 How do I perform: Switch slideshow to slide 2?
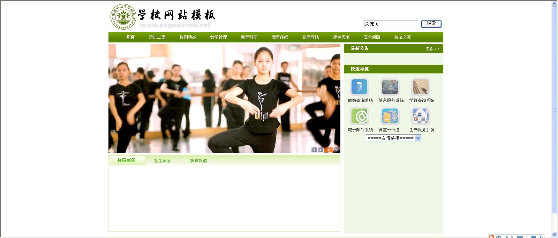pos(321,150)
